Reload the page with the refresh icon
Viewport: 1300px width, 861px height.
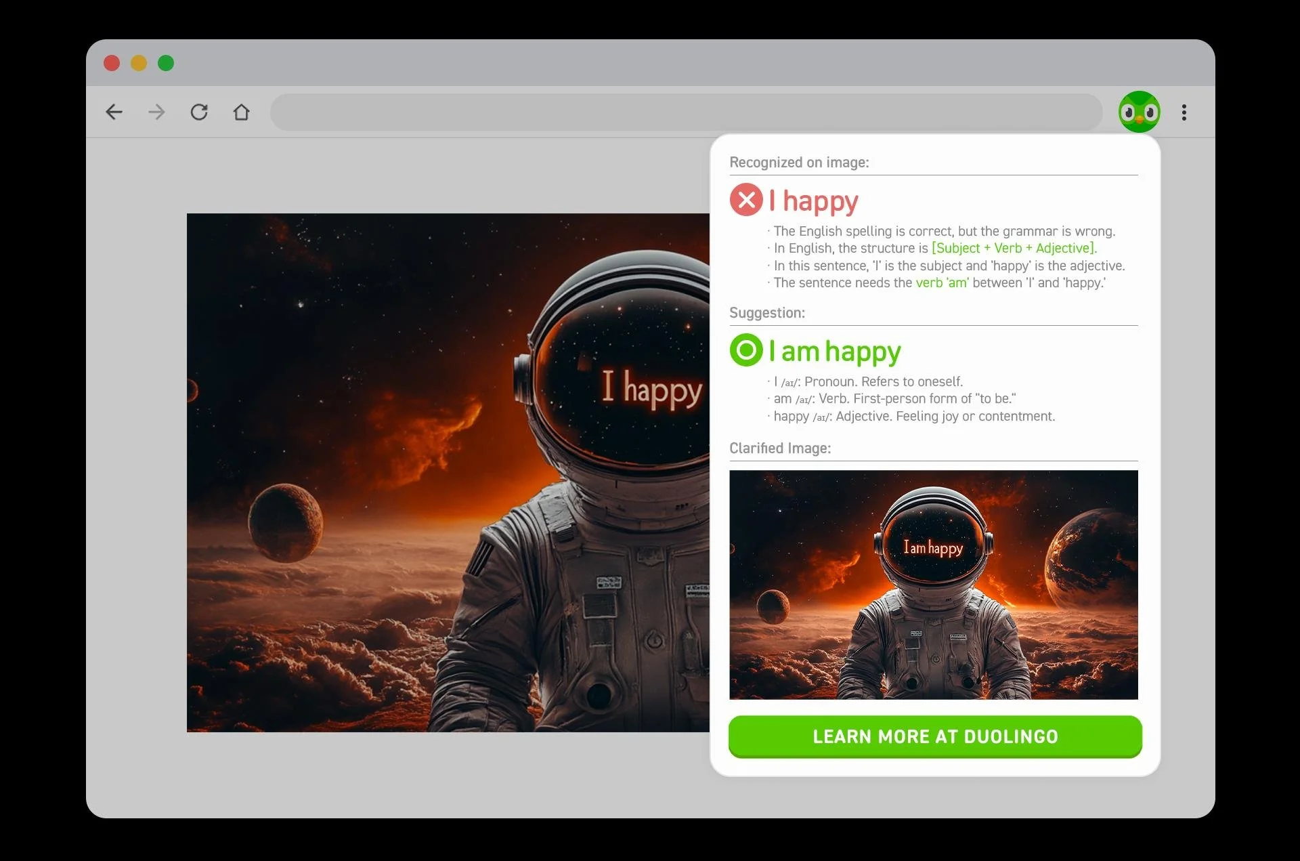pyautogui.click(x=199, y=112)
